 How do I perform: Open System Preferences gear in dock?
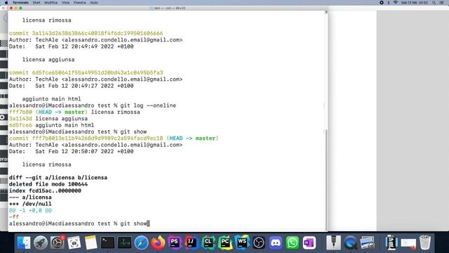coord(58,242)
